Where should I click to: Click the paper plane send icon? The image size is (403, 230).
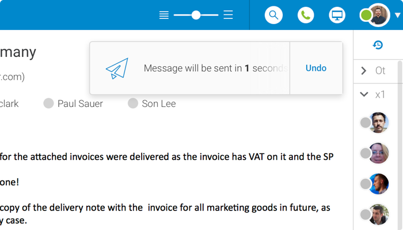tap(117, 68)
